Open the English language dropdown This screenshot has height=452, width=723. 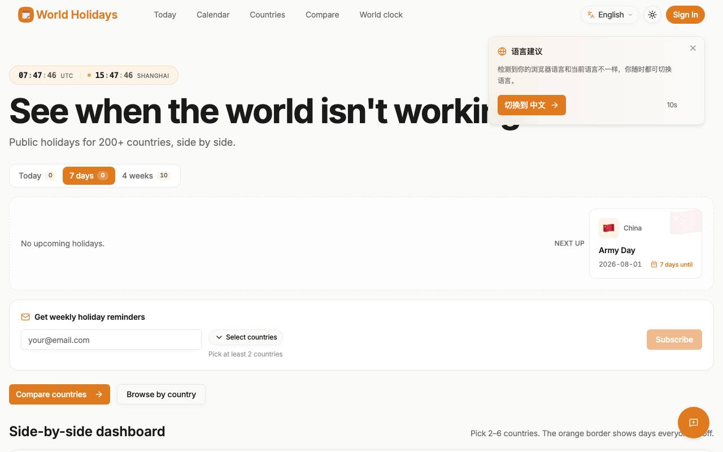coord(610,15)
